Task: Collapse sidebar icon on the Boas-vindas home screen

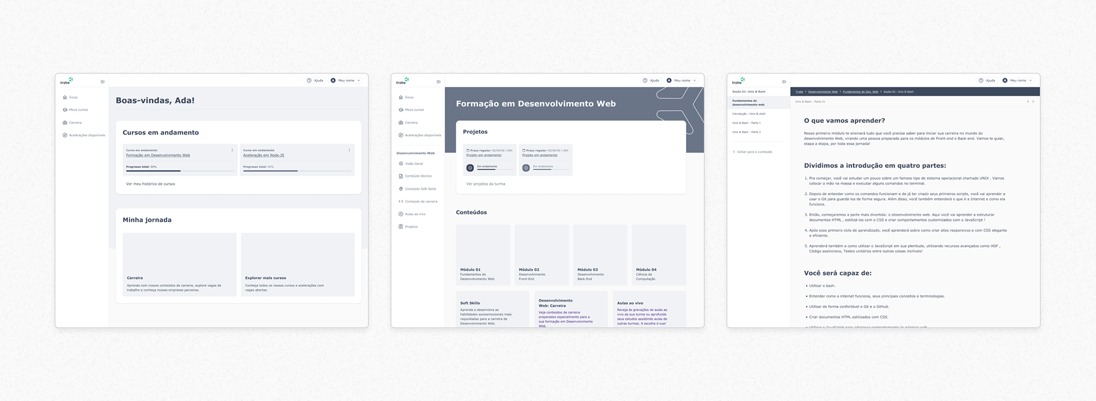Action: (103, 82)
